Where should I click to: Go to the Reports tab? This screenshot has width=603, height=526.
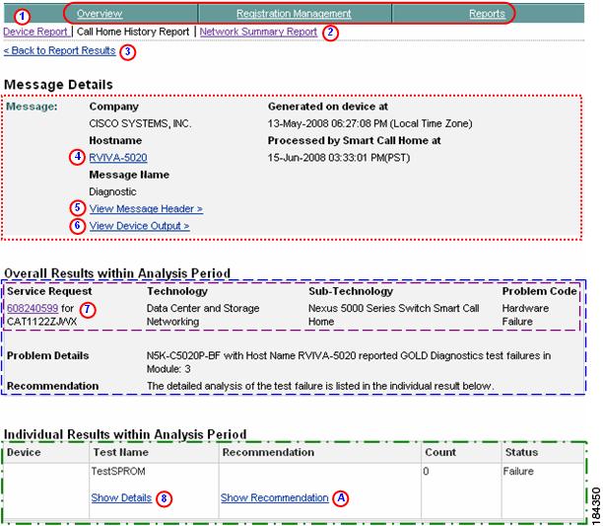coord(487,14)
